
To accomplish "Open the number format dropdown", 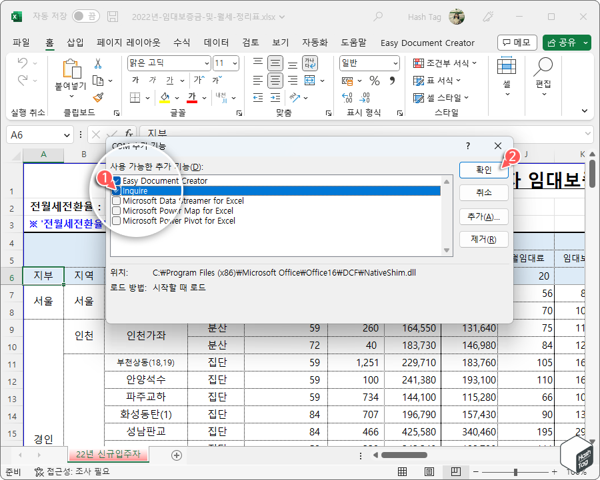I will [x=395, y=63].
